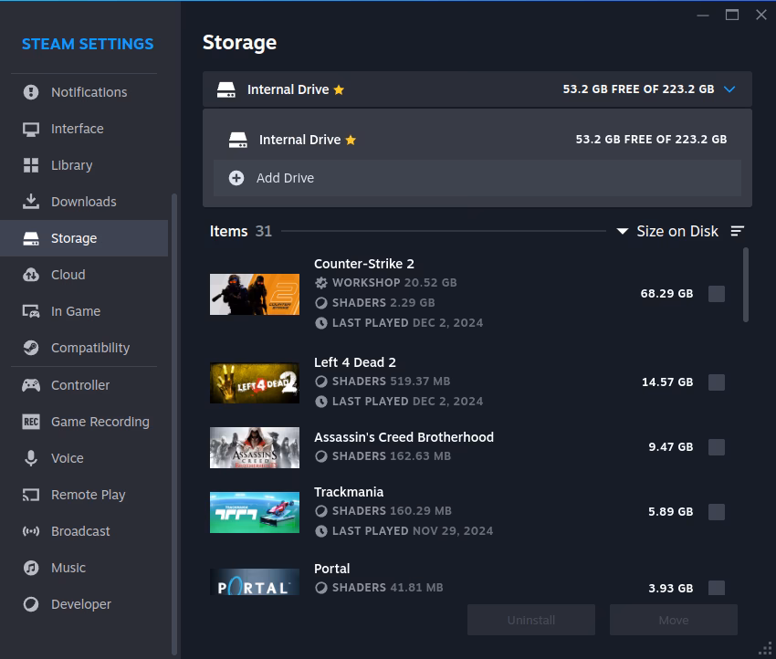
Task: Go to Library settings
Action: tap(84, 165)
